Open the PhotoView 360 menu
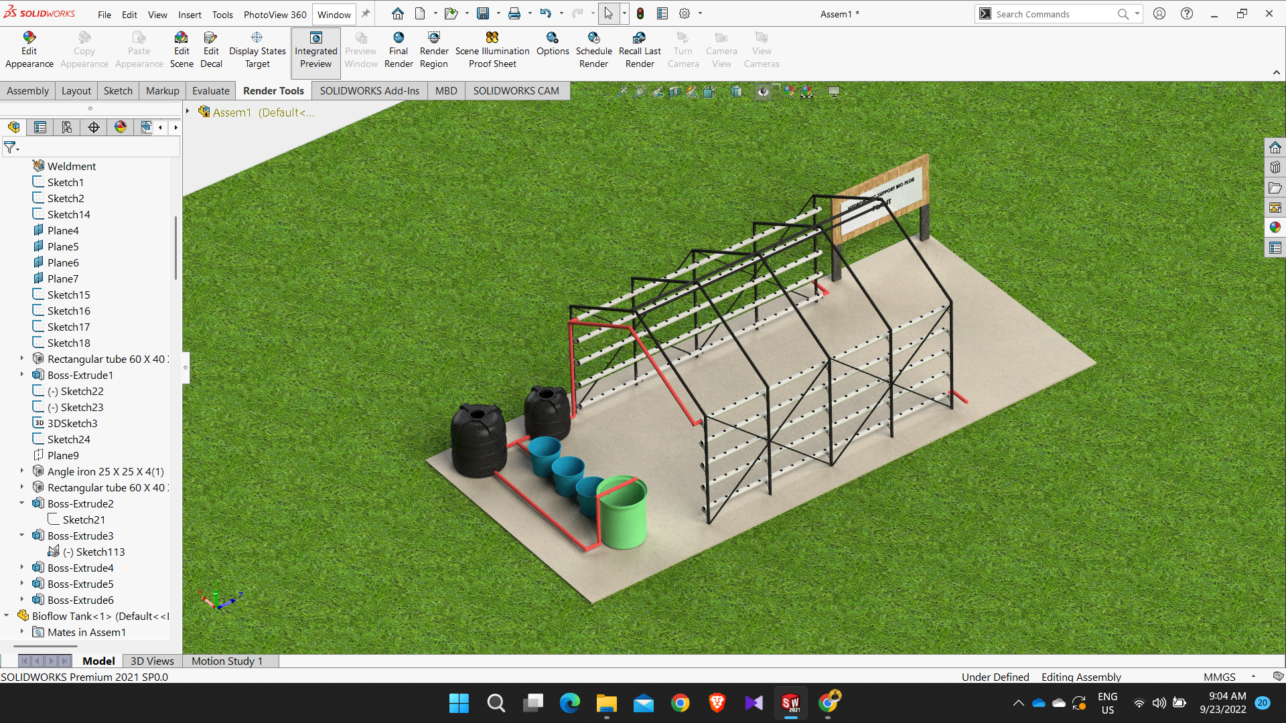The image size is (1286, 723). tap(275, 14)
